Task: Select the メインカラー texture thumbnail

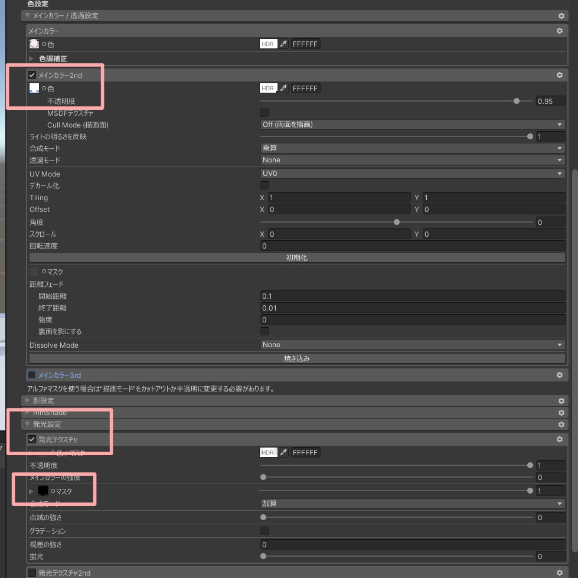Action: [x=34, y=44]
